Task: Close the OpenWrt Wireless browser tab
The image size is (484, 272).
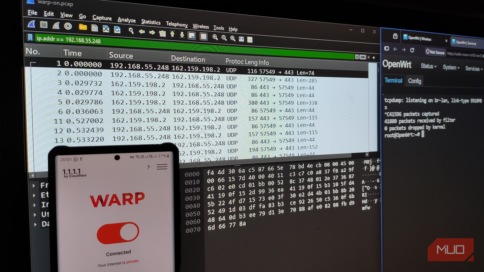Action: [446, 40]
